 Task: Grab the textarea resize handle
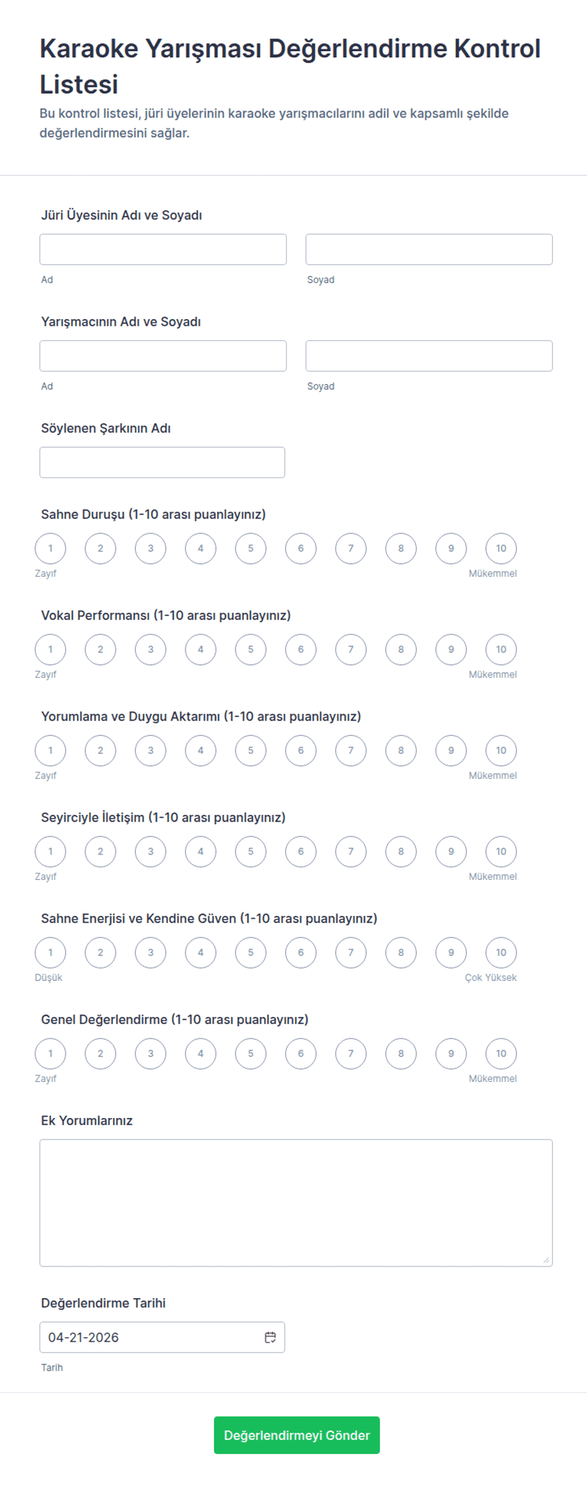tap(546, 1260)
